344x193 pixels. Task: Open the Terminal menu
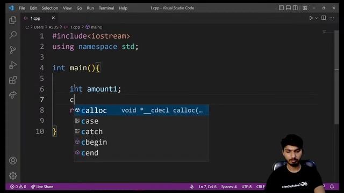106,8
